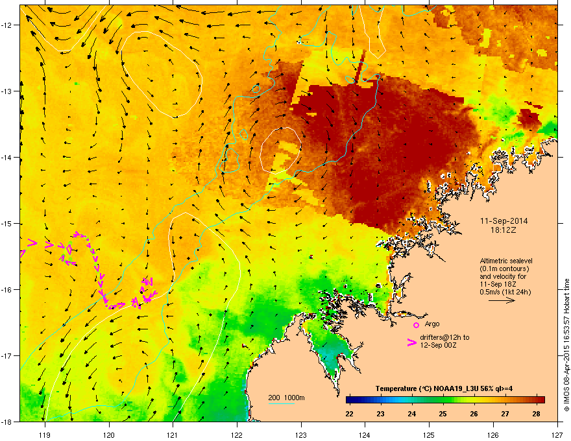Click the magenta drifter arrow legend symbol
The image size is (571, 441).
[x=412, y=342]
